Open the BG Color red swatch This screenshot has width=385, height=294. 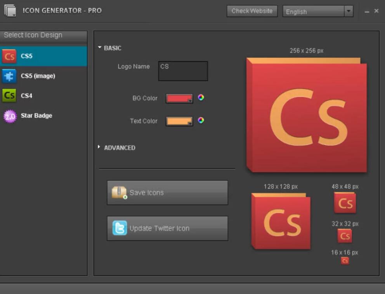click(179, 99)
